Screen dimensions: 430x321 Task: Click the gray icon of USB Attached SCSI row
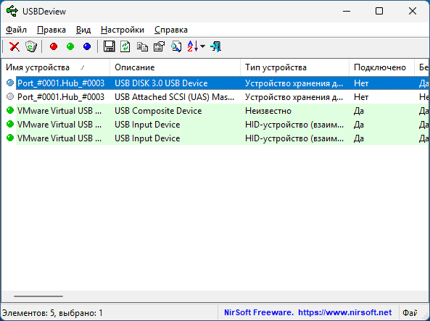pos(10,96)
